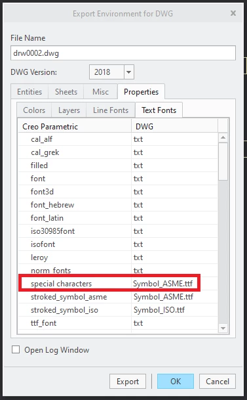This screenshot has width=247, height=400.
Task: Open the Layers sub-tab
Action: coord(69,110)
